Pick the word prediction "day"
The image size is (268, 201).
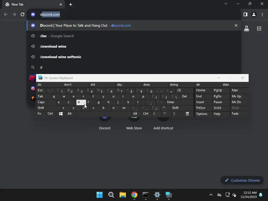129,85
